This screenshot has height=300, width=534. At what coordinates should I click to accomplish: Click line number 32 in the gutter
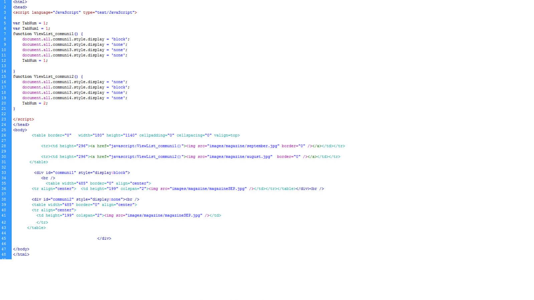tap(4, 167)
